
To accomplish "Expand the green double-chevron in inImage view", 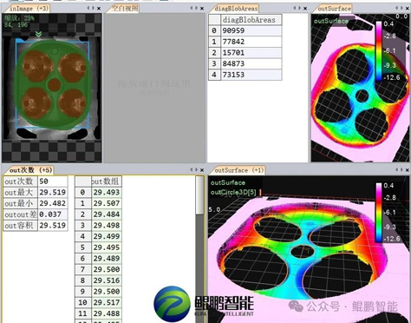I will click(38, 34).
